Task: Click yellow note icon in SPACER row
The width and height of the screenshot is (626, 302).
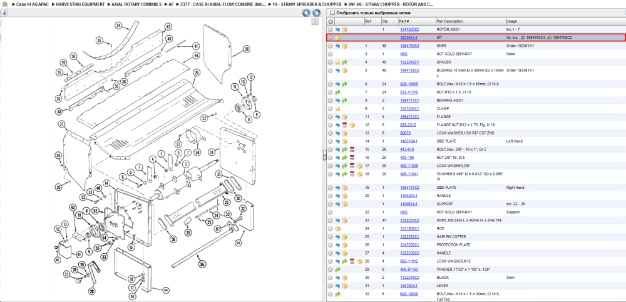Action: coord(337,63)
